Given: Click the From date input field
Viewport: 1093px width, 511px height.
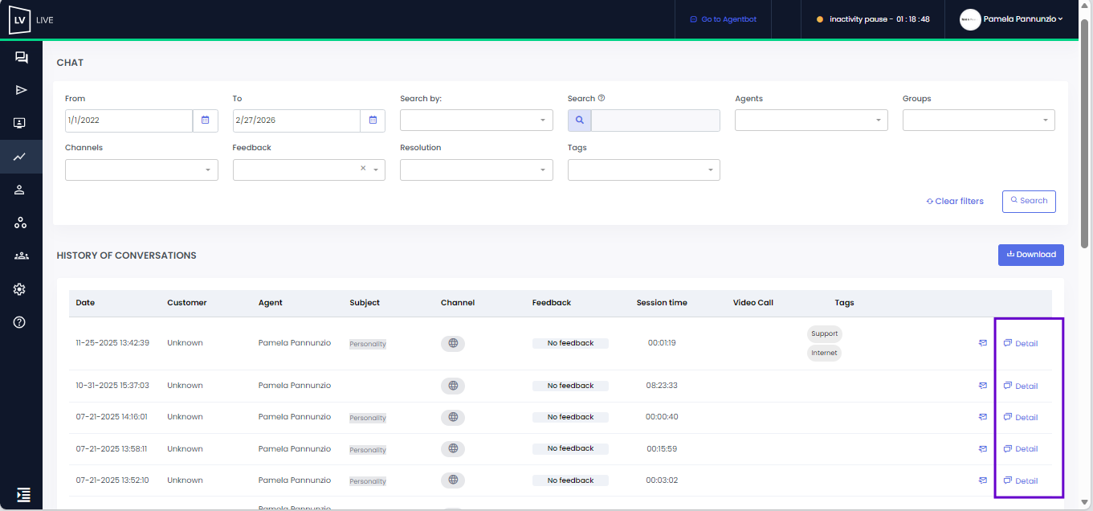Looking at the screenshot, I should [128, 121].
